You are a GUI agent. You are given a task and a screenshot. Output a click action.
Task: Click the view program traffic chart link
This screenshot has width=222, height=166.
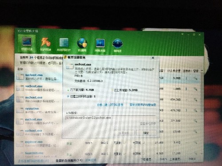(x=143, y=105)
